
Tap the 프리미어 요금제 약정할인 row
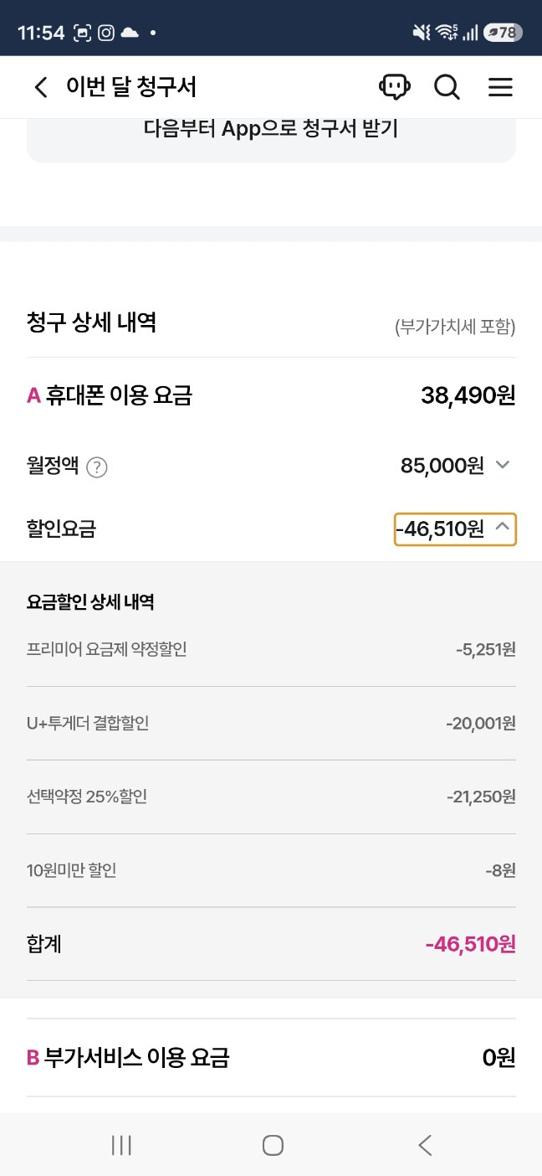point(271,650)
